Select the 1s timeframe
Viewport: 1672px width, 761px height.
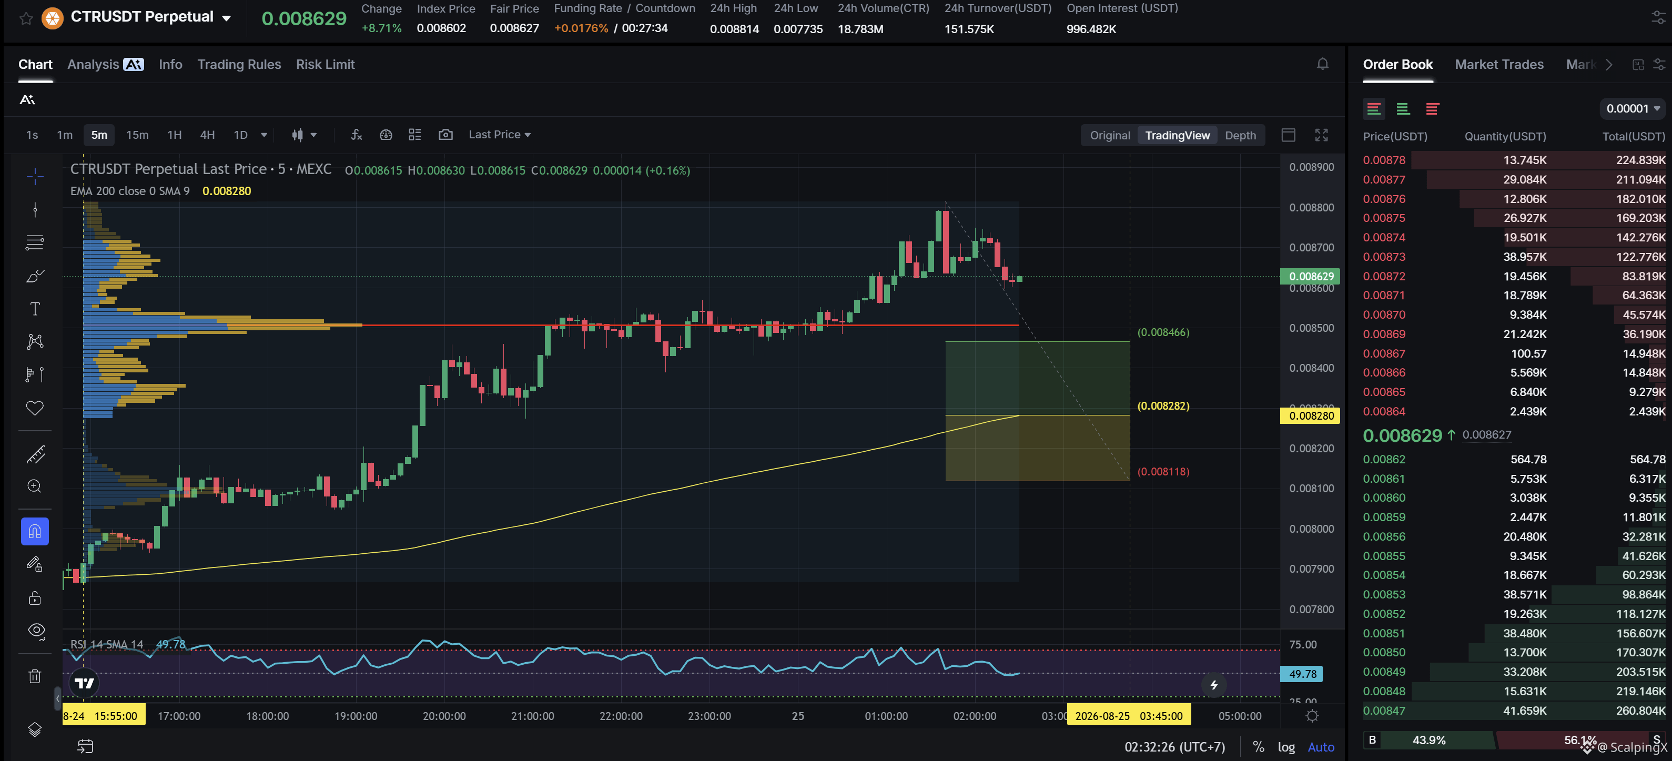pos(32,135)
